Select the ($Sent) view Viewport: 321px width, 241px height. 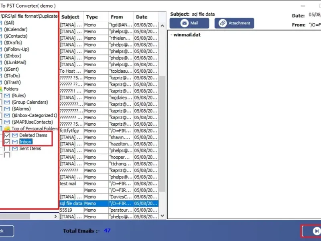click(x=11, y=69)
